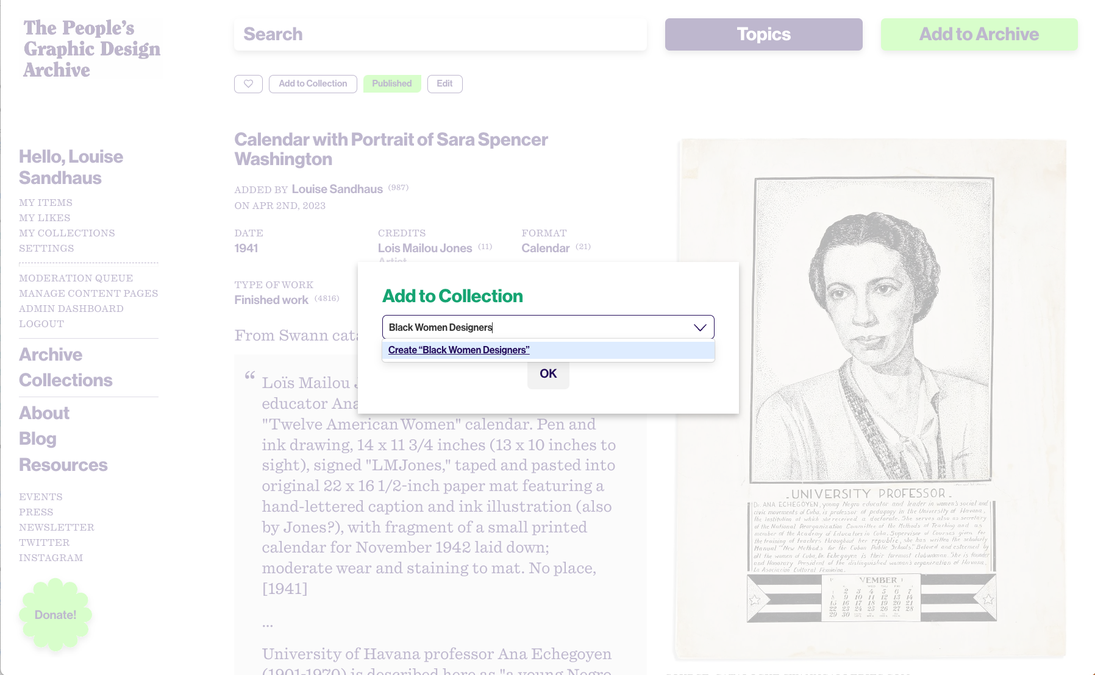Click the green Donate flower badge
The width and height of the screenshot is (1095, 675).
pyautogui.click(x=55, y=615)
